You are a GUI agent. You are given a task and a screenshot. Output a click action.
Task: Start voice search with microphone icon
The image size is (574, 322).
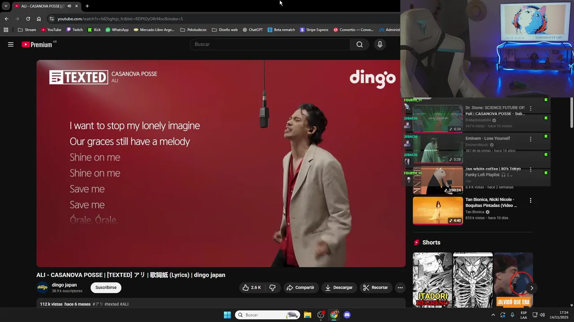(380, 44)
